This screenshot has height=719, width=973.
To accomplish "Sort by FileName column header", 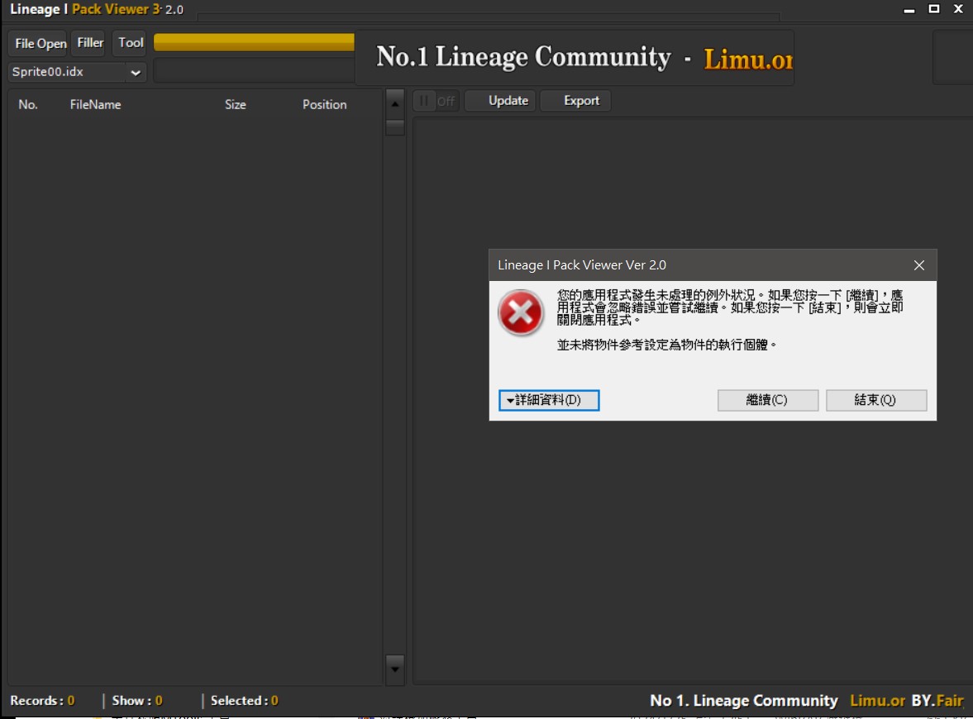I will coord(95,105).
